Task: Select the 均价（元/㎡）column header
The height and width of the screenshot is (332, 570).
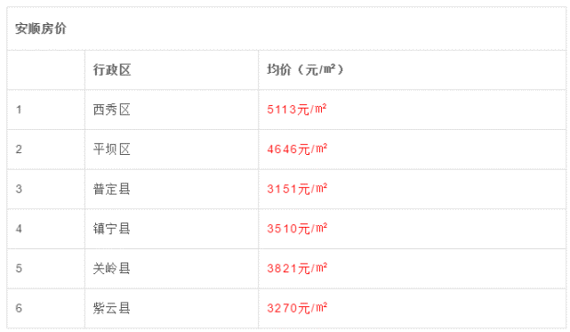Action: (305, 69)
